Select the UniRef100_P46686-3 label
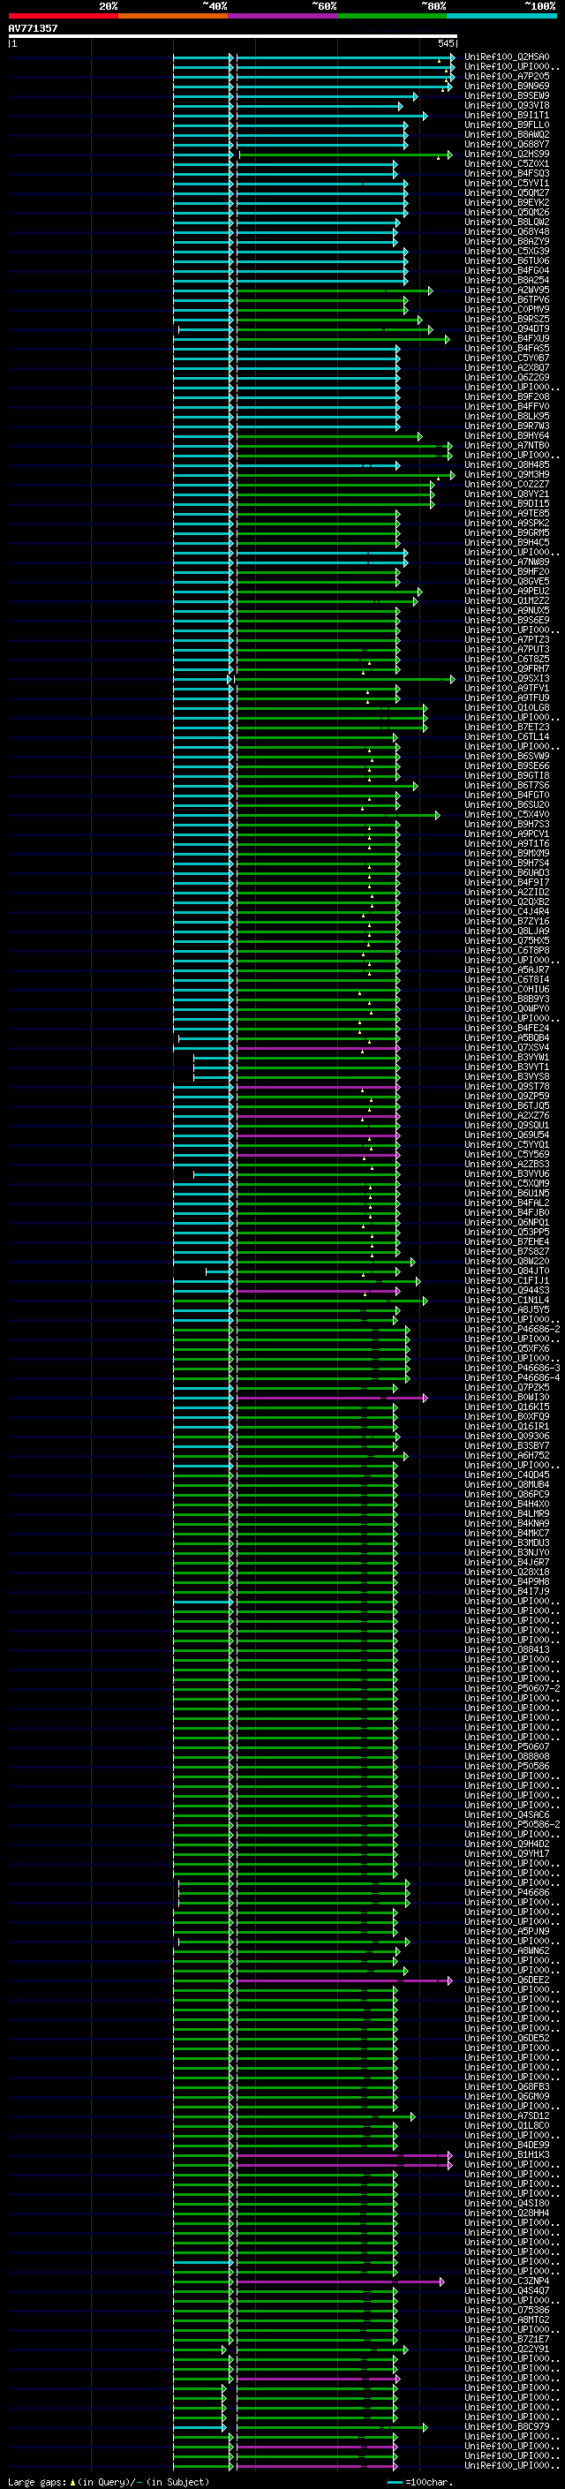The image size is (565, 2489). (x=512, y=1369)
